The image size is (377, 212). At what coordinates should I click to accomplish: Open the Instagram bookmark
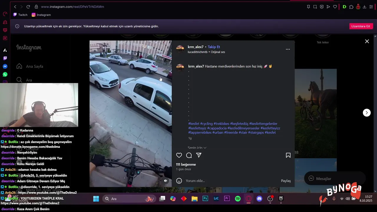(x=41, y=15)
